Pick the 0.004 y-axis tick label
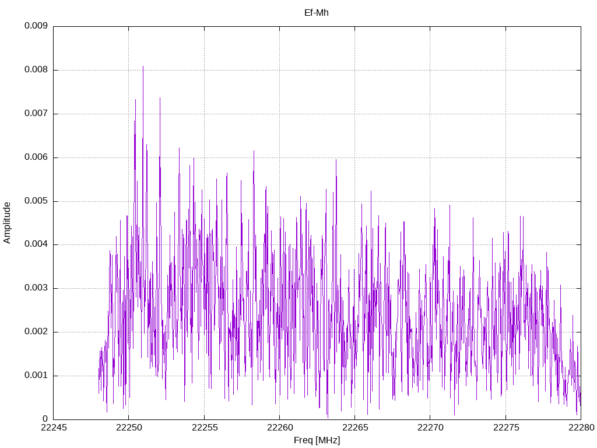Viewport: 597px width, 448px height. coord(36,244)
